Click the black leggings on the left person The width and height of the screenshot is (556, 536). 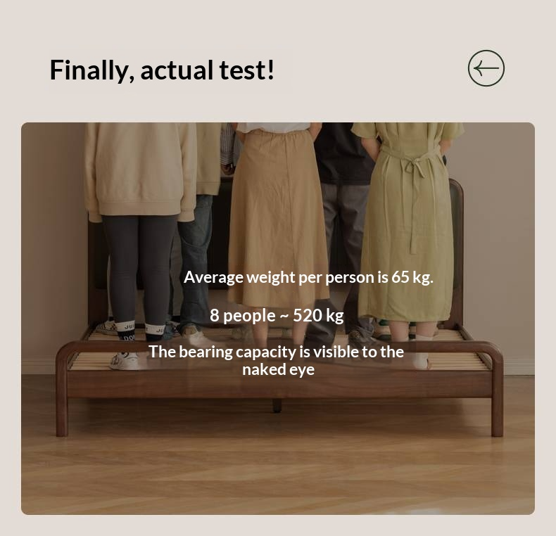(140, 269)
